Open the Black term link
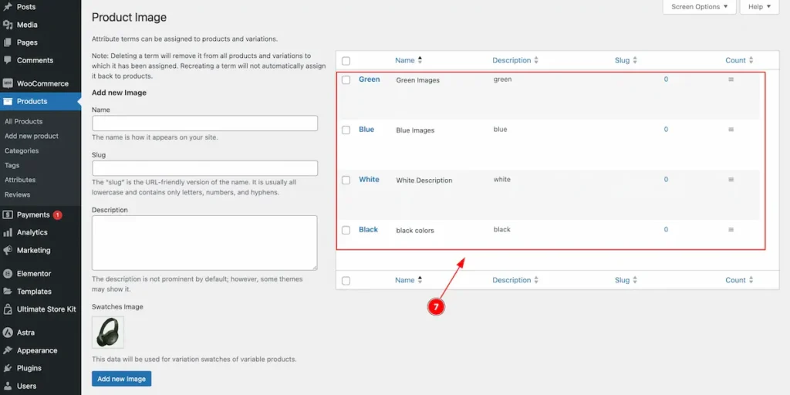This screenshot has height=395, width=790. click(x=368, y=229)
